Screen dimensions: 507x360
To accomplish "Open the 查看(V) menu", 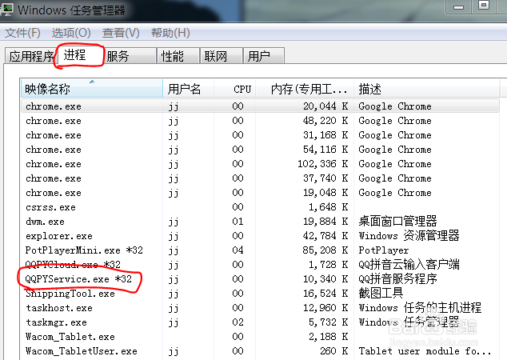I will pos(121,33).
